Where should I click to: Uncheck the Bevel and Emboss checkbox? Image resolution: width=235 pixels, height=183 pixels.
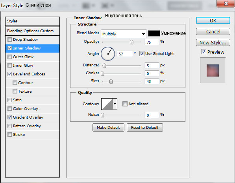pyautogui.click(x=9, y=74)
